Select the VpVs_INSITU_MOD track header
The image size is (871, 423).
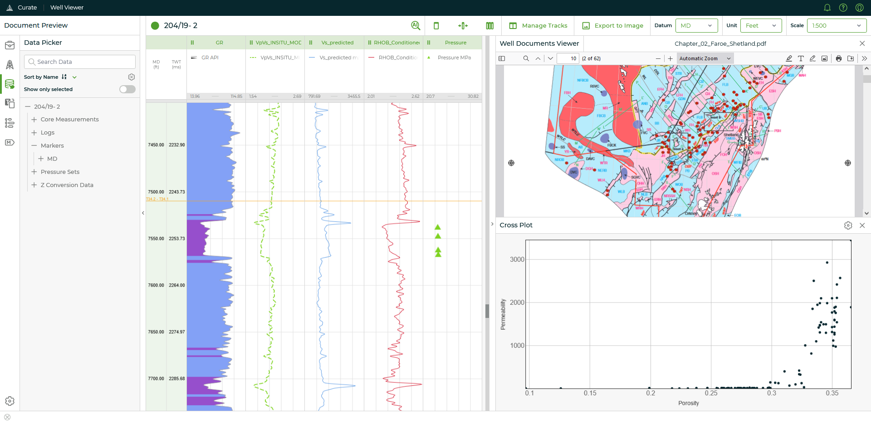pyautogui.click(x=275, y=43)
